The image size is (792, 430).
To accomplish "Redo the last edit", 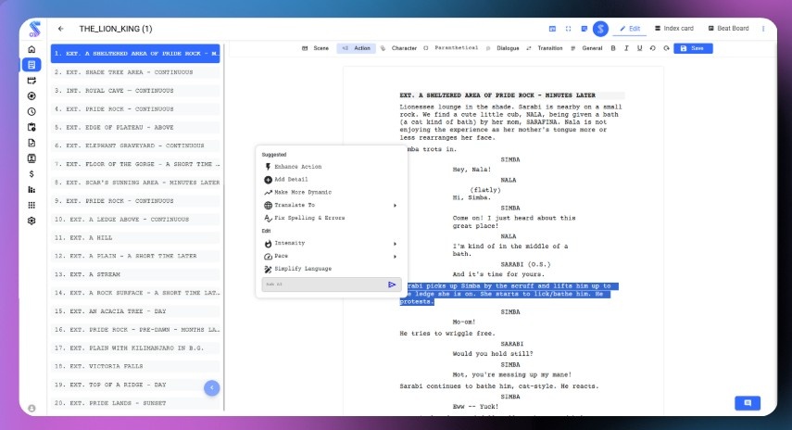I will click(x=666, y=48).
